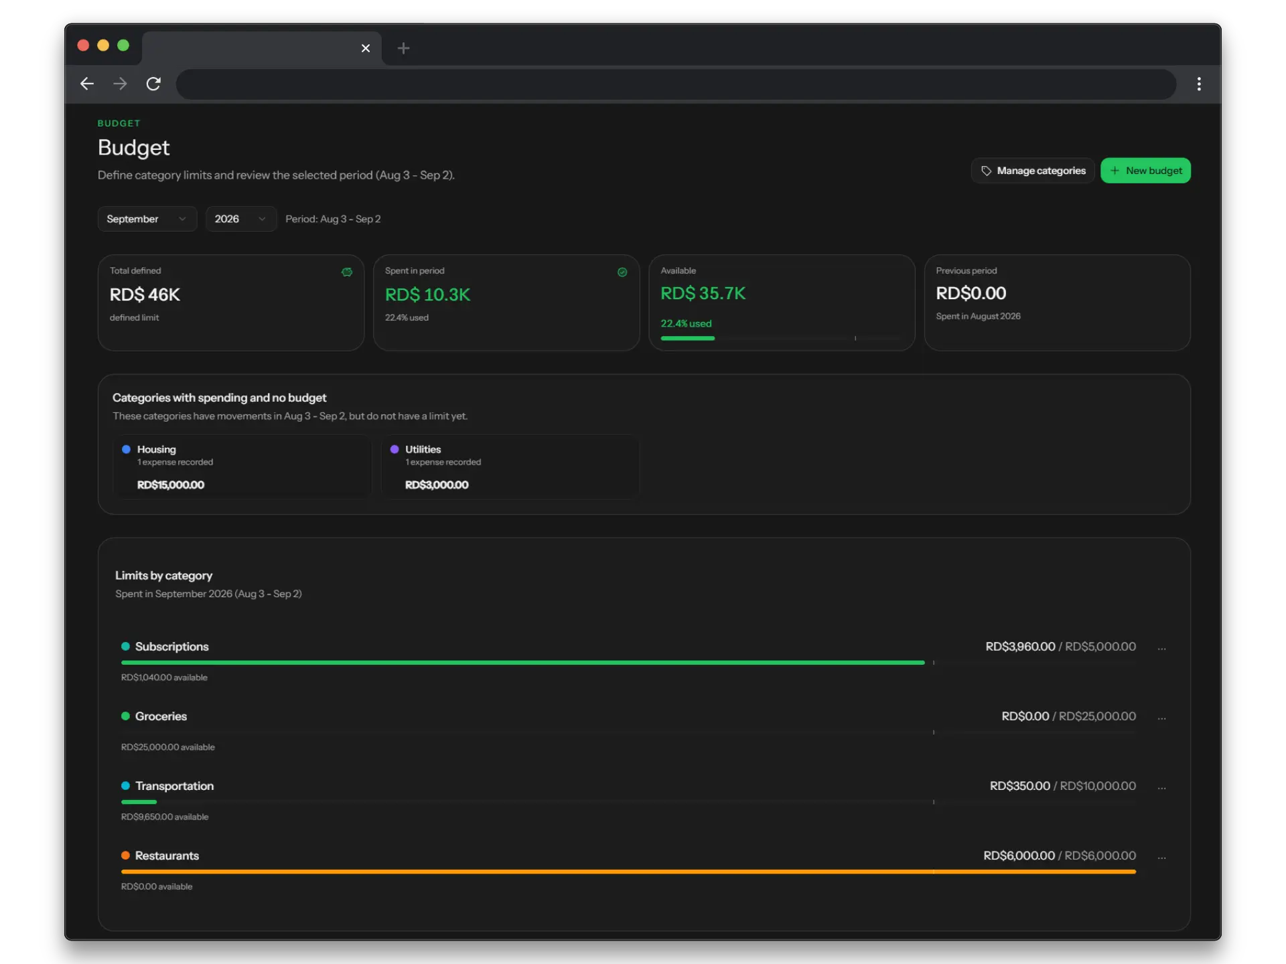The width and height of the screenshot is (1286, 964).
Task: Click the purple Utilities category dot
Action: [395, 449]
